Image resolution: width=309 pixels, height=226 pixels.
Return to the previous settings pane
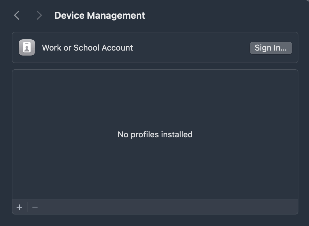coord(17,15)
